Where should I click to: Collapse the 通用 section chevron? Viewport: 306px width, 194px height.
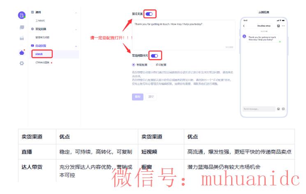76,13
